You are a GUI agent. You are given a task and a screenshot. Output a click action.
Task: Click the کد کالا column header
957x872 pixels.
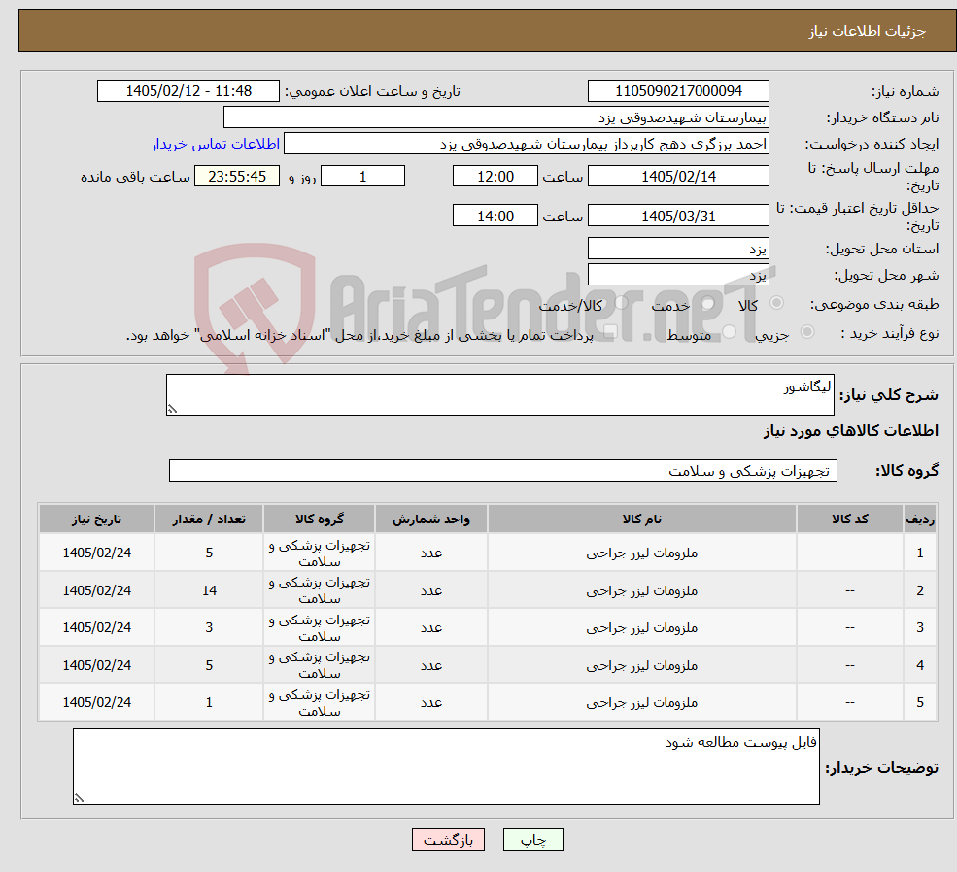click(x=849, y=519)
